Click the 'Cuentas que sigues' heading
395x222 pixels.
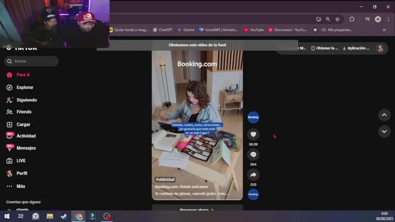pyautogui.click(x=23, y=202)
